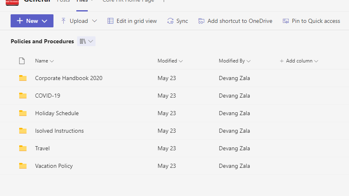Click May 23 in the Travel row
This screenshot has height=196, width=349.
pos(167,149)
